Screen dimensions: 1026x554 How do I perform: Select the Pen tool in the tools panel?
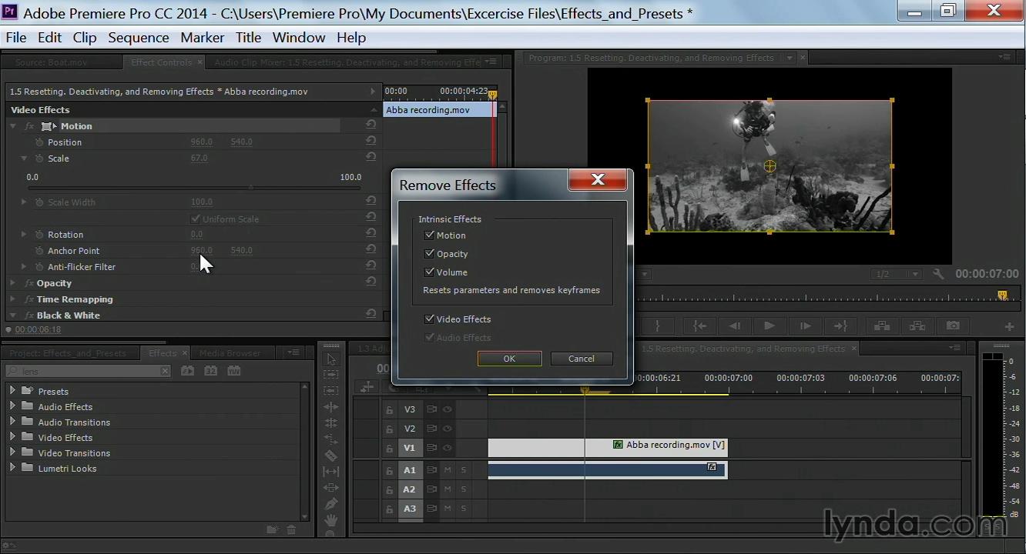(x=331, y=504)
